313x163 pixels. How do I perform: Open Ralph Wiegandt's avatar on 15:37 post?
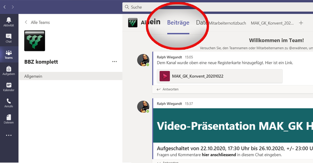143,107
